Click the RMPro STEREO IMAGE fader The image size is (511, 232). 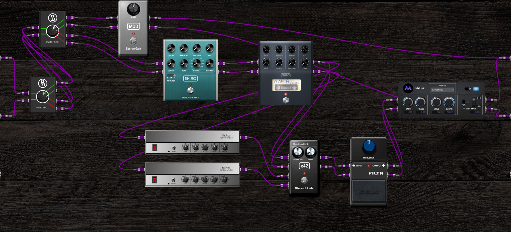click(x=474, y=102)
